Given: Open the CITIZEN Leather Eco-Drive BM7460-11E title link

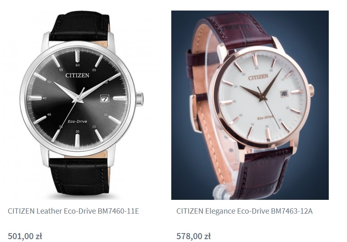Looking at the screenshot, I should point(73,211).
